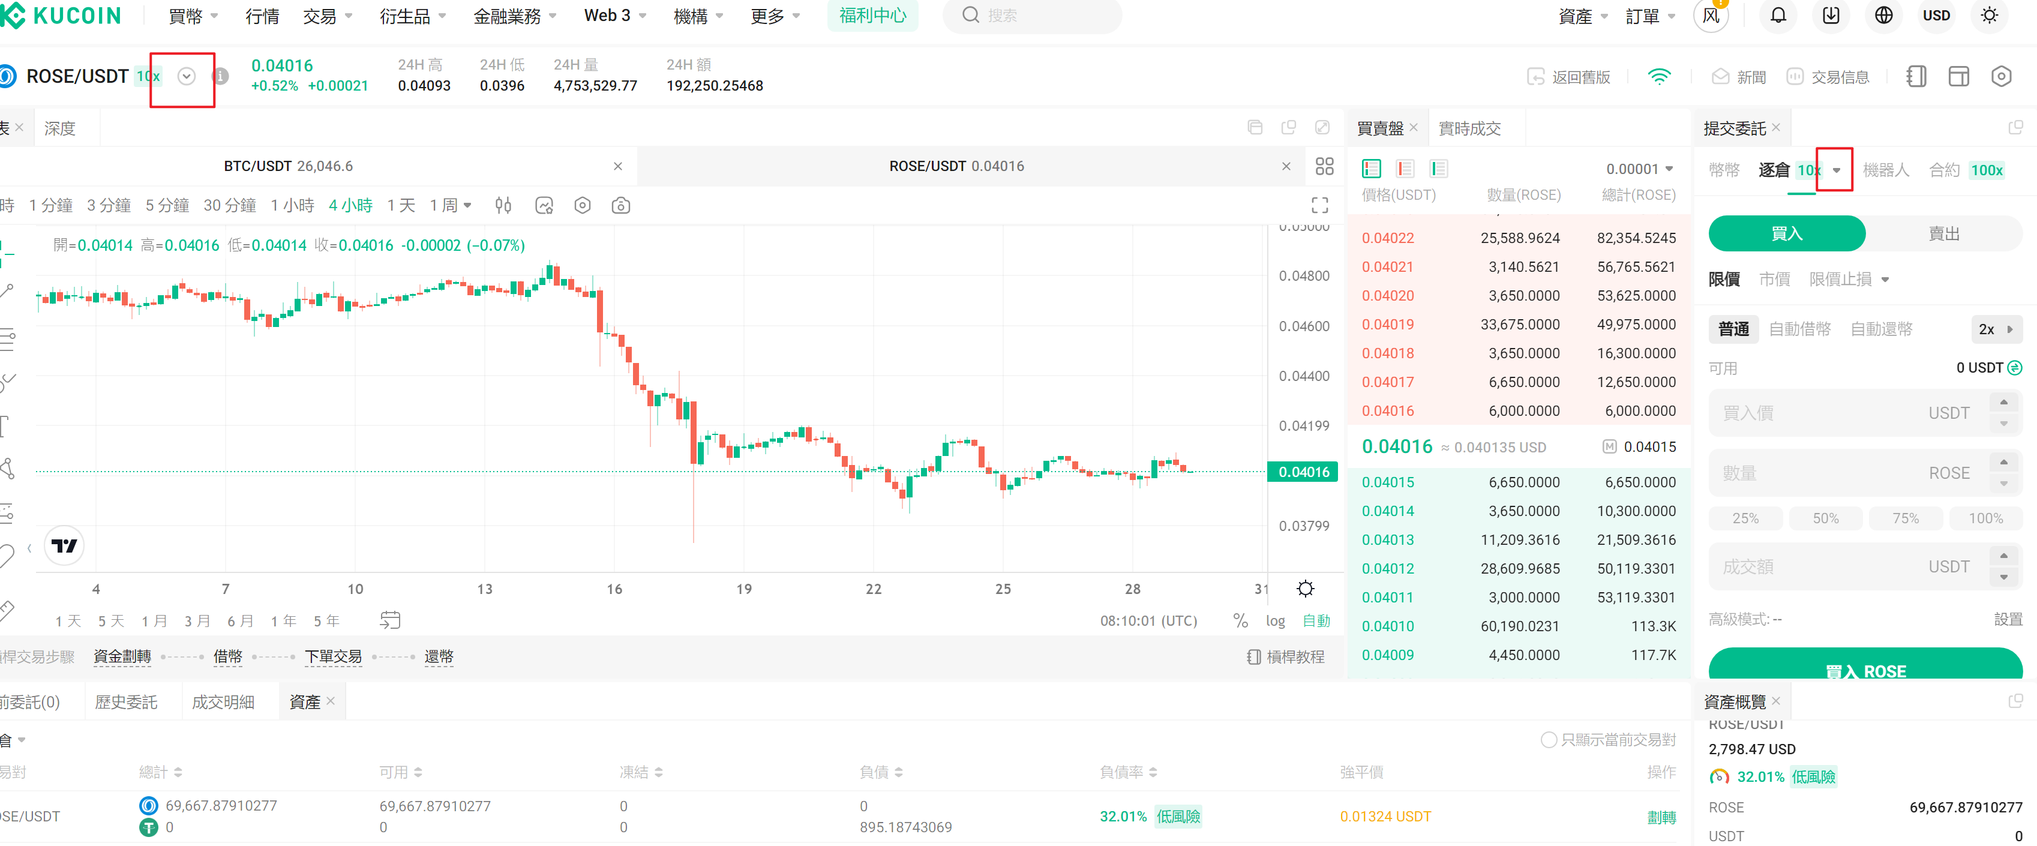Show asks-only order book view

1405,169
